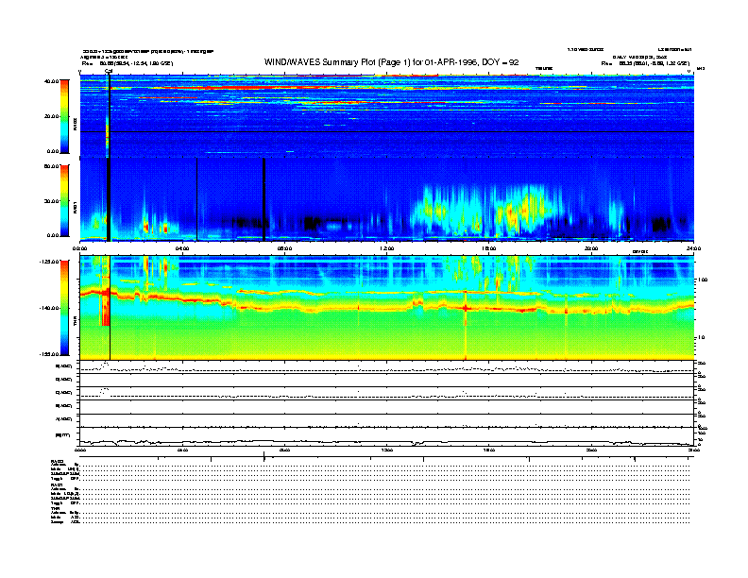748x578 pixels.
Task: Click the RAD2 axis label beside top spectrogram
Action: tap(75, 124)
